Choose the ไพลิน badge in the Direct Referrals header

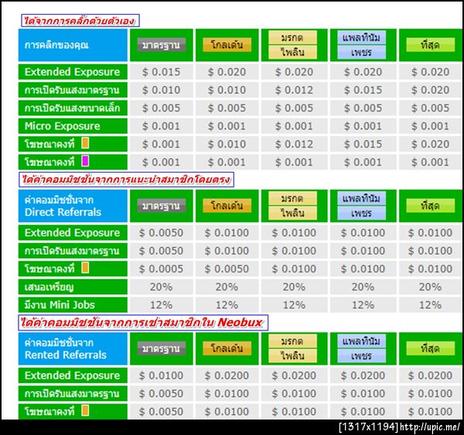292,213
